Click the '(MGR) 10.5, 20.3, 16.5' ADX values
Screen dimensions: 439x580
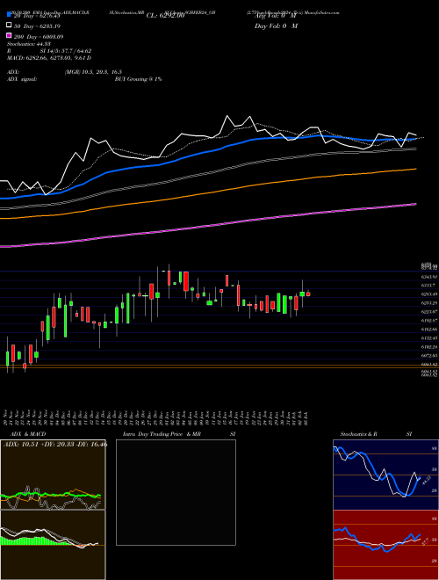(93, 72)
